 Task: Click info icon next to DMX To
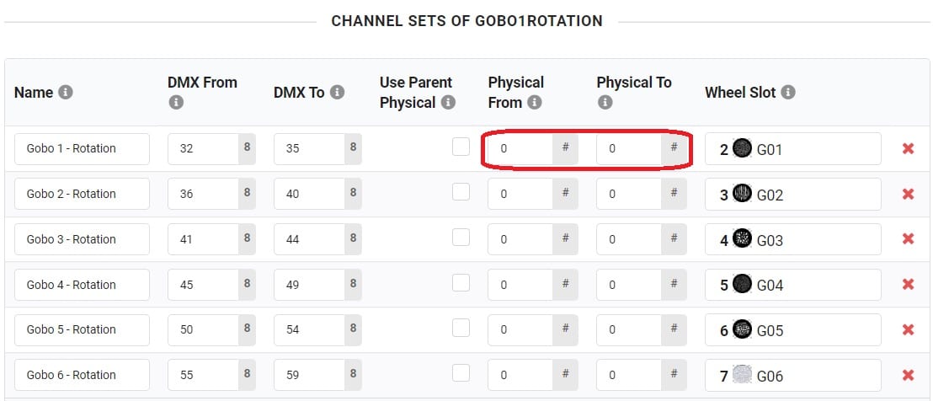coord(337,93)
